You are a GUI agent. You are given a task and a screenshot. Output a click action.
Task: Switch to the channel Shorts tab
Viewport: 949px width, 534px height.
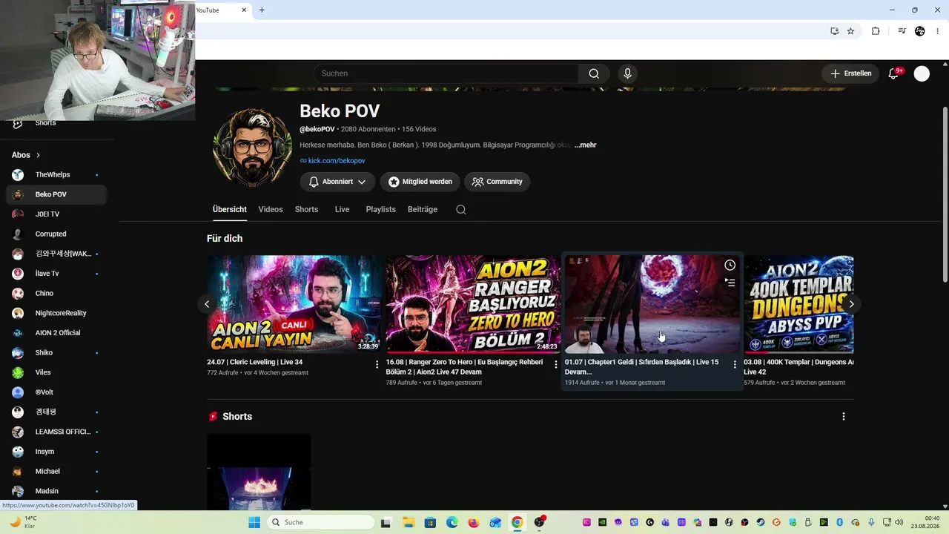coord(306,210)
